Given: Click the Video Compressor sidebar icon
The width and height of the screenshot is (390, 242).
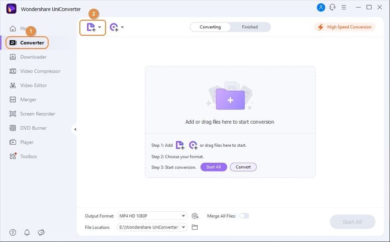Looking at the screenshot, I should 13,71.
